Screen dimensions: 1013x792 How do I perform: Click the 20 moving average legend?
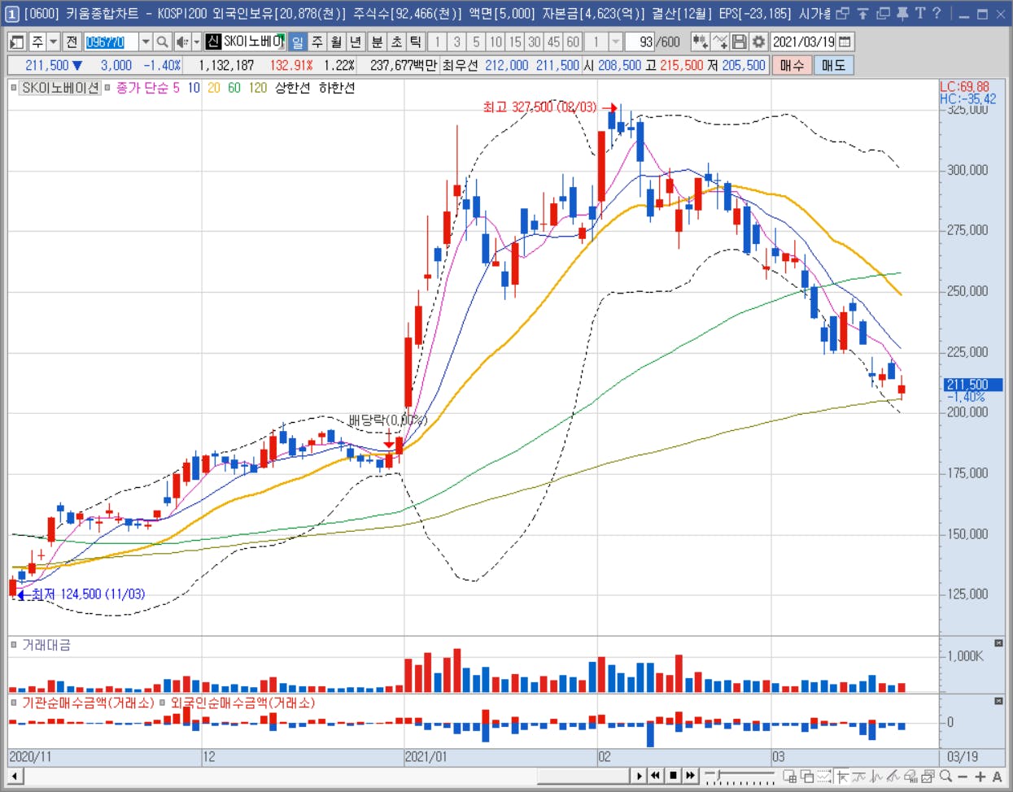tap(214, 88)
